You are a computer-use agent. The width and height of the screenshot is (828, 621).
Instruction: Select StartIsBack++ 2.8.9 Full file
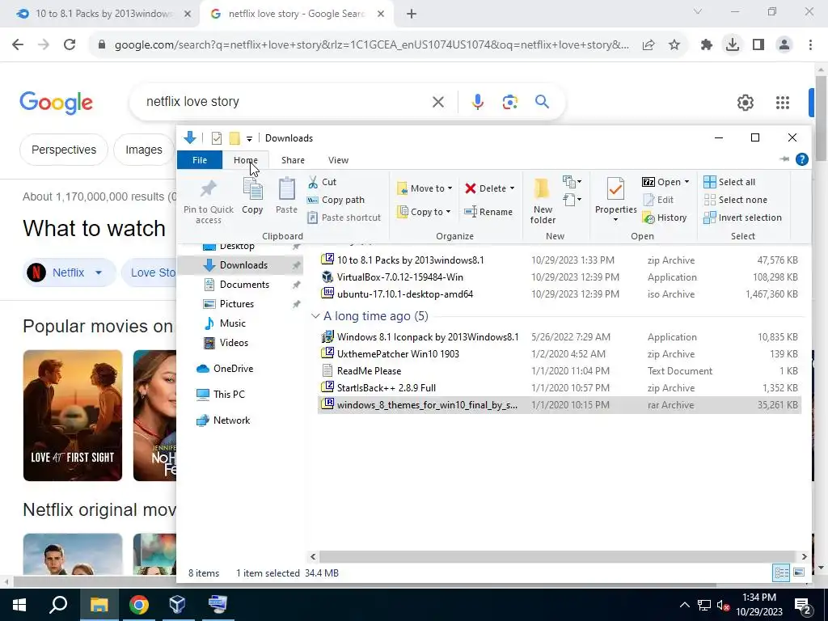point(560,388)
